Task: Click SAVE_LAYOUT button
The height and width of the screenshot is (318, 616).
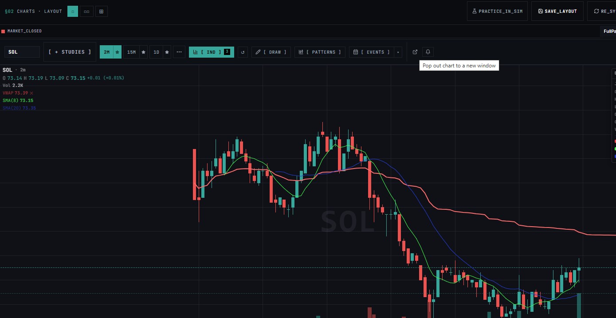Action: [x=557, y=11]
